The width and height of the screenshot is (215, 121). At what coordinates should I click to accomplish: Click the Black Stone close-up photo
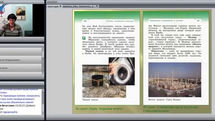(x=122, y=71)
